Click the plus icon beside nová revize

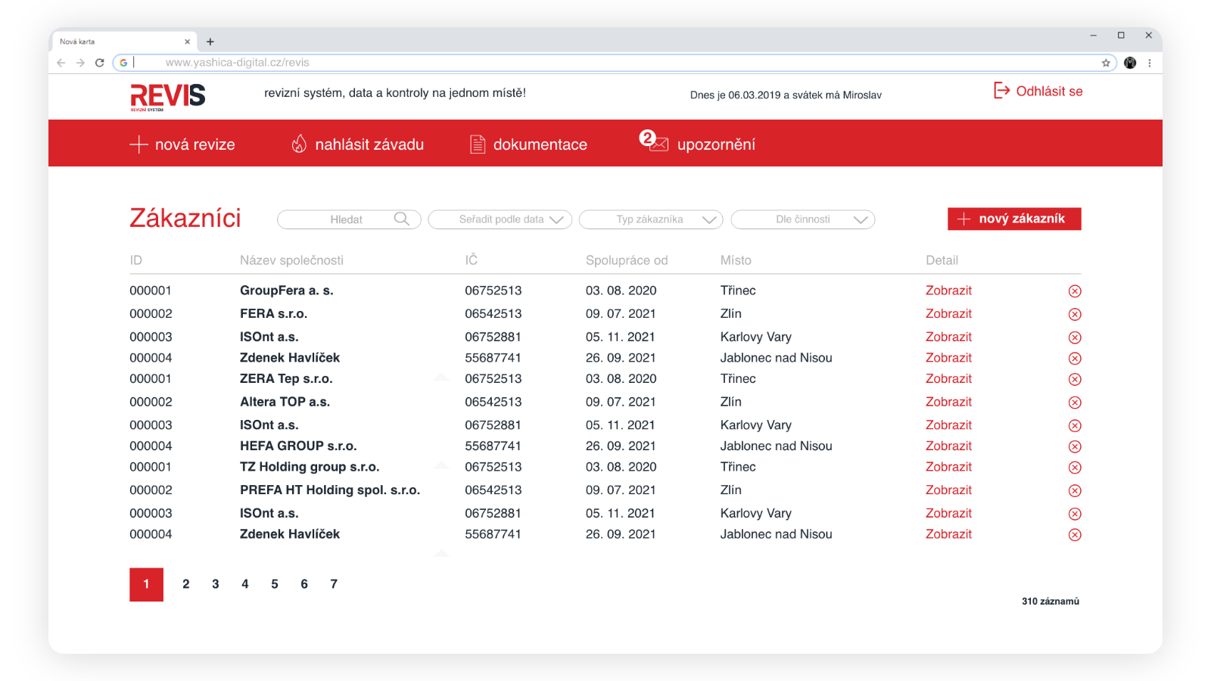[139, 145]
